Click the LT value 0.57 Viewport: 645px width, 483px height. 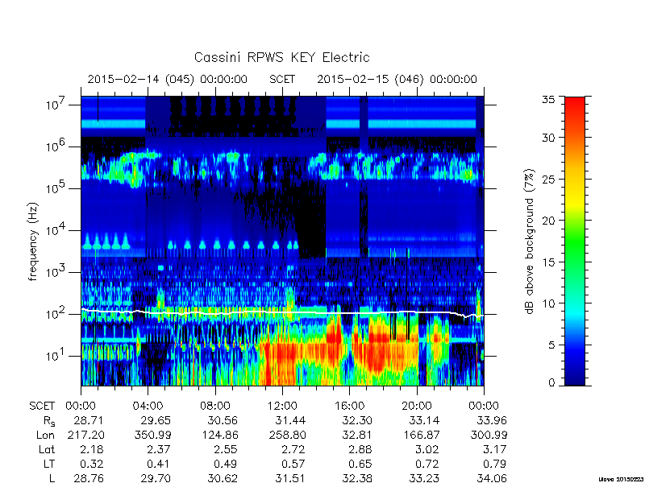[x=293, y=464]
